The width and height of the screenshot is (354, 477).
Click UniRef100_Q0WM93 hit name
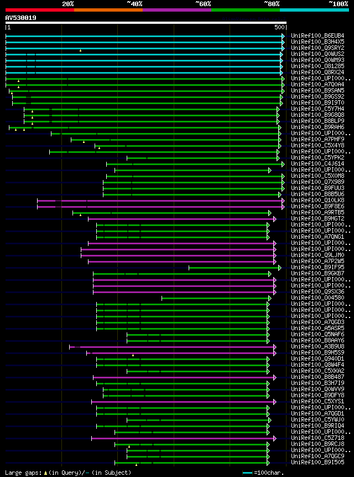[317, 60]
